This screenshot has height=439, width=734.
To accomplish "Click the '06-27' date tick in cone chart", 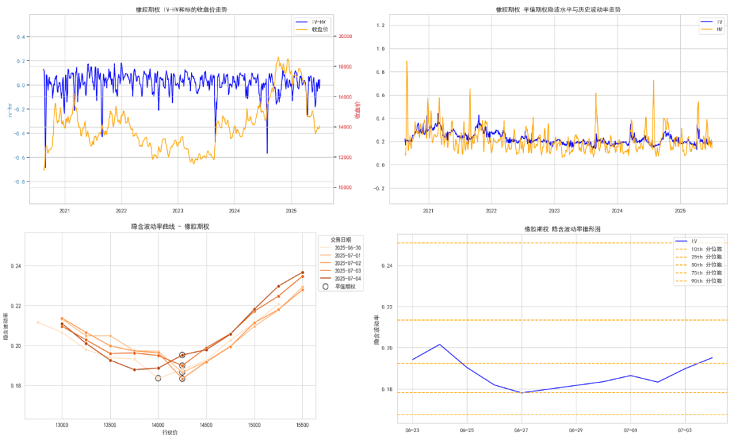I will pos(521,431).
